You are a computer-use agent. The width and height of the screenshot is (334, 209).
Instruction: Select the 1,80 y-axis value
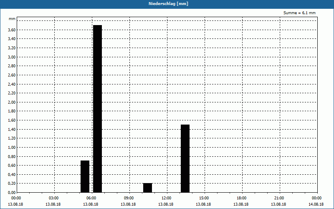tap(12, 111)
